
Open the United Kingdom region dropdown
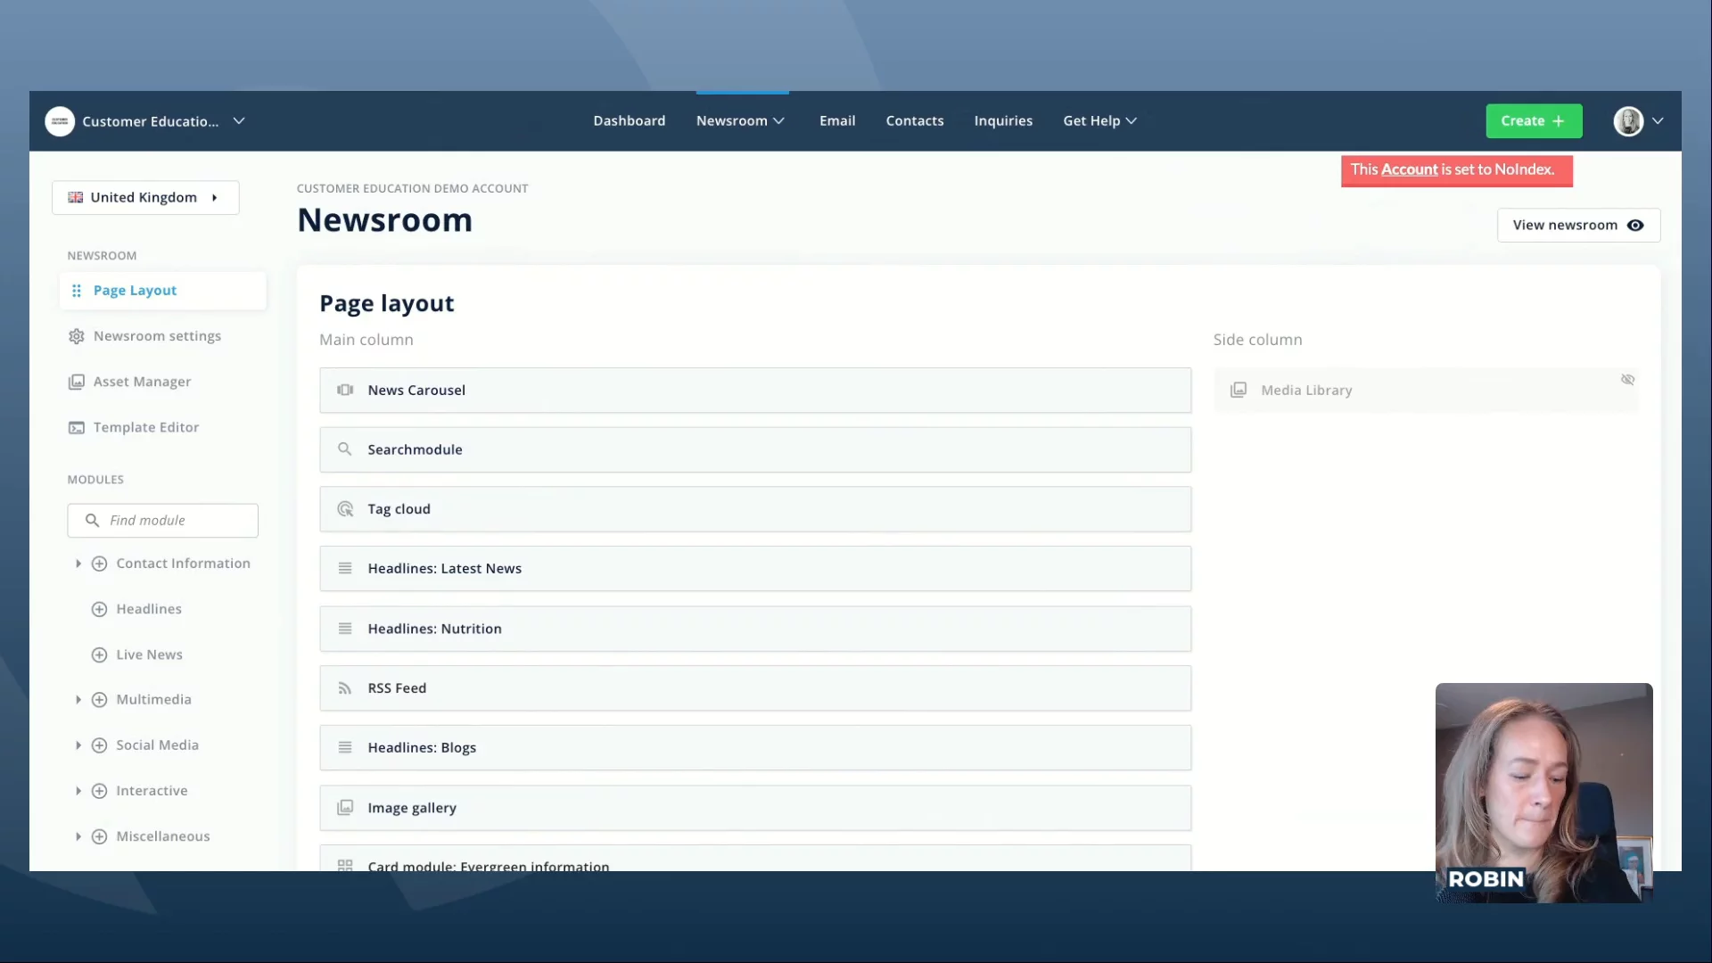145,197
